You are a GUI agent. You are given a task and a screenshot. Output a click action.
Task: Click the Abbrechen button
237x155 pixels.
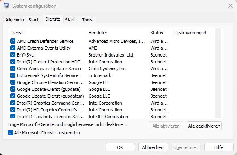(x=153, y=147)
